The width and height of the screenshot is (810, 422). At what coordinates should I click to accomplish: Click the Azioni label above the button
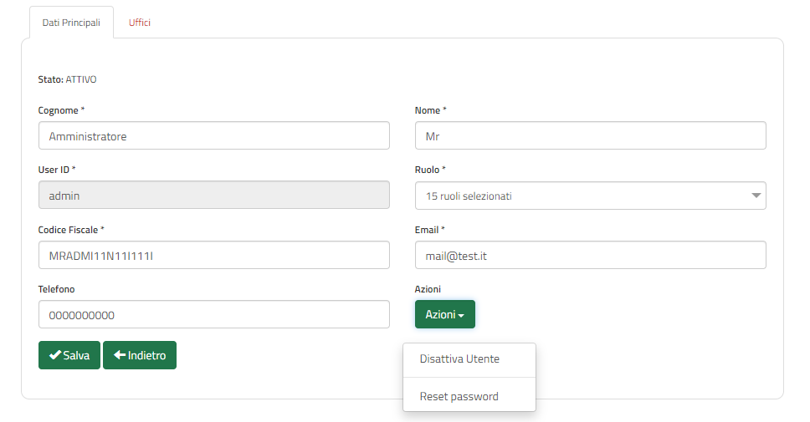click(428, 289)
